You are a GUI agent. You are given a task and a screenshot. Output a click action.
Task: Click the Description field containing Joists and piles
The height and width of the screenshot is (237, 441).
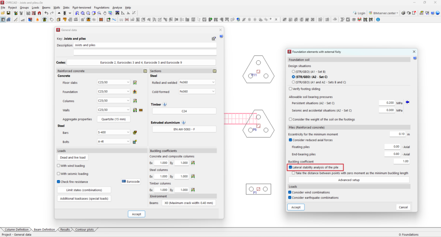pos(145,45)
